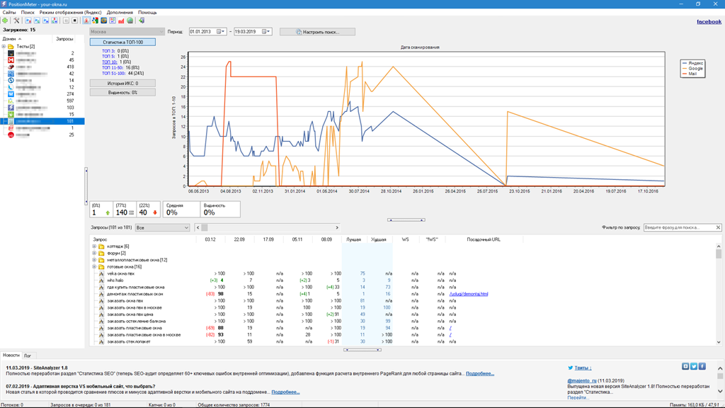Image resolution: width=725 pixels, height=408 pixels.
Task: Click the red bar chart toolbar icon
Action: pyautogui.click(x=121, y=21)
